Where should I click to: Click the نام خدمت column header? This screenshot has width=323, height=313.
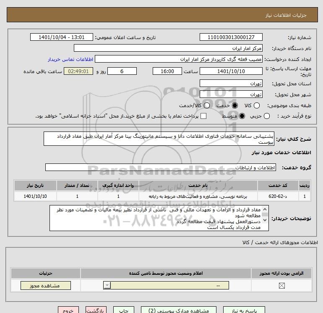click(x=198, y=185)
